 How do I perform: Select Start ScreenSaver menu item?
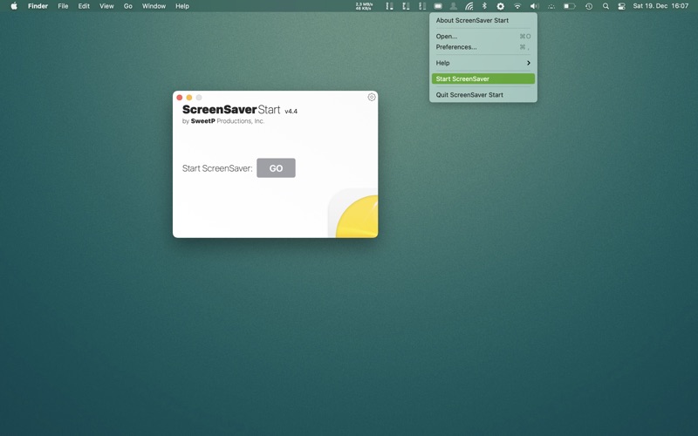click(483, 78)
